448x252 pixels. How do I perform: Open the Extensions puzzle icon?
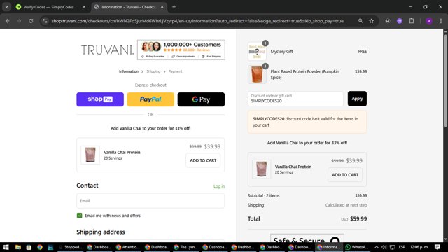412,21
